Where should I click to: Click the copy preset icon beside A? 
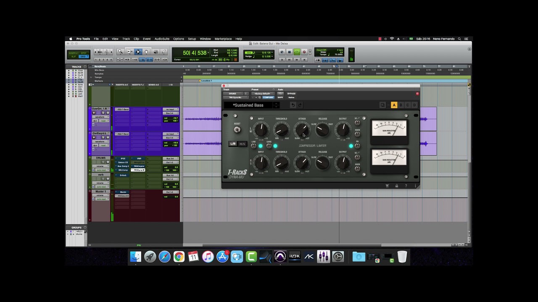click(382, 105)
